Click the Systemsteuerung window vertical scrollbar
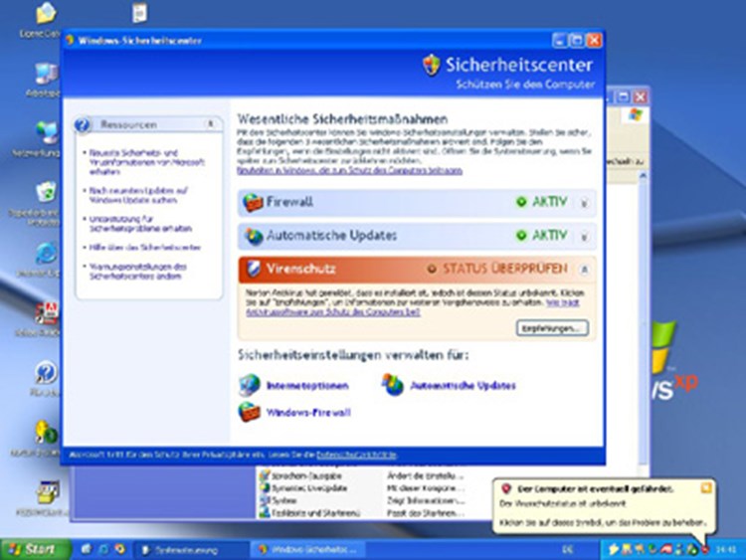Image resolution: width=746 pixels, height=560 pixels. click(643, 318)
